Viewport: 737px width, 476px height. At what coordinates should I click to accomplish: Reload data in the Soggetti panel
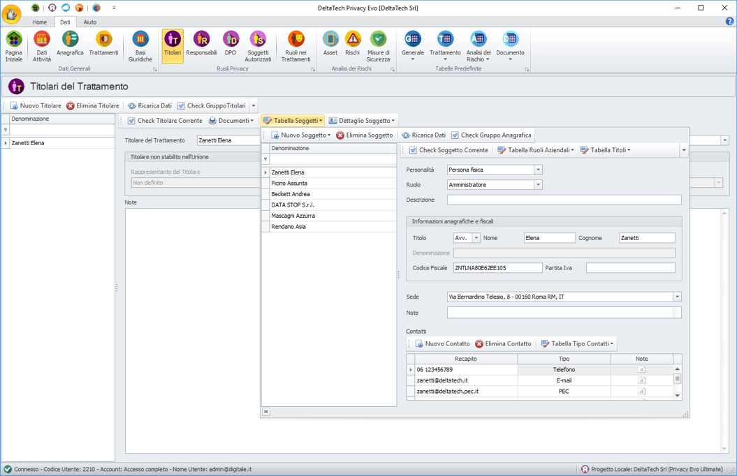pos(423,135)
